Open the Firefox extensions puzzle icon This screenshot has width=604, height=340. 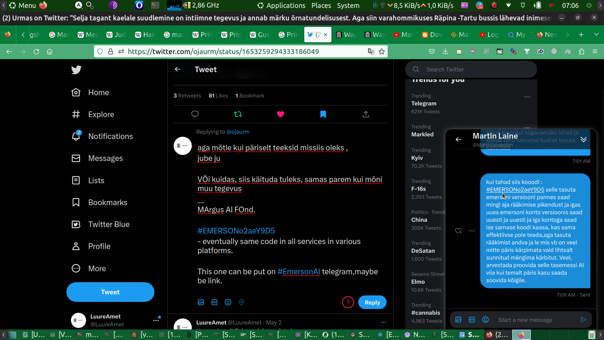581,51
